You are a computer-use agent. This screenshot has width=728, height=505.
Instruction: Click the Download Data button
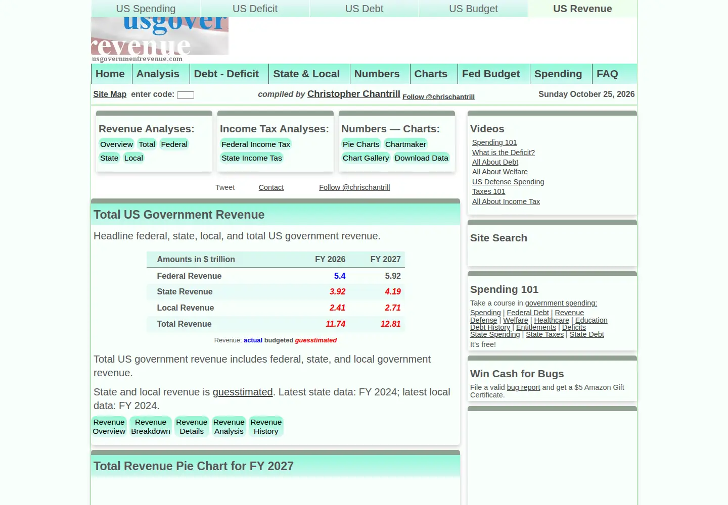422,158
